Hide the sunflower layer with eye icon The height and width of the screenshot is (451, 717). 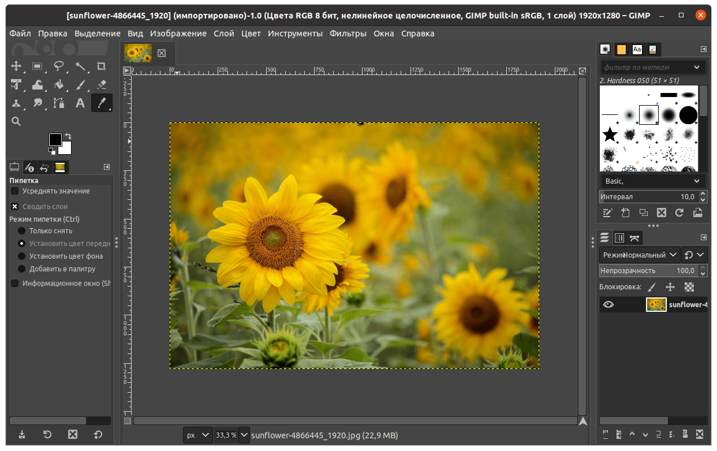[x=608, y=305]
